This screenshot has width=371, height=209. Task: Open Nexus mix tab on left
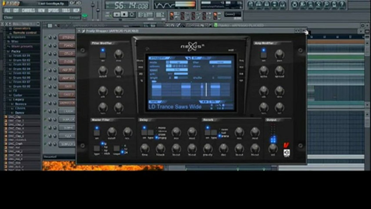(x=141, y=67)
